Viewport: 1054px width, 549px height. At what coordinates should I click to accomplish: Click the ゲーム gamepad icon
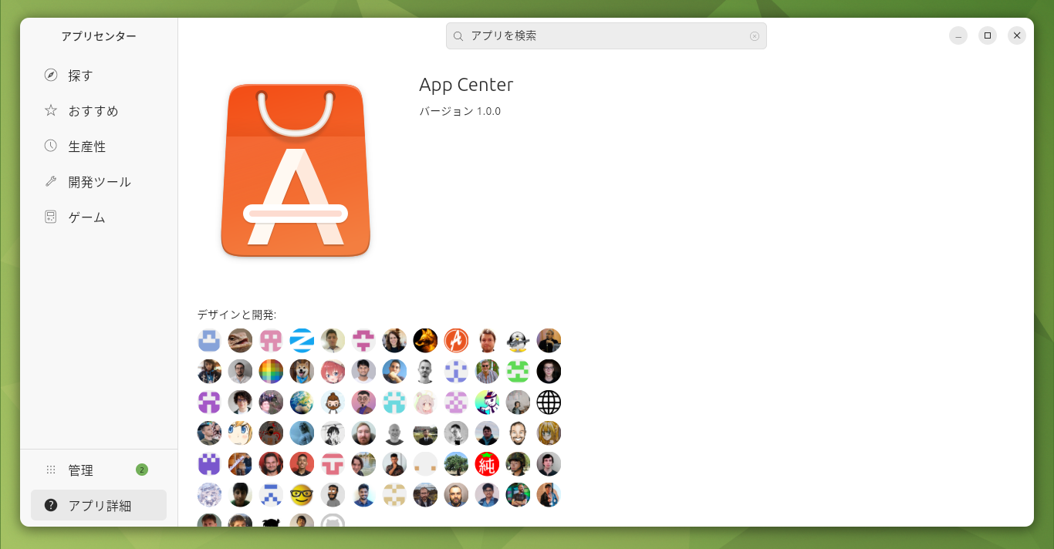[50, 217]
